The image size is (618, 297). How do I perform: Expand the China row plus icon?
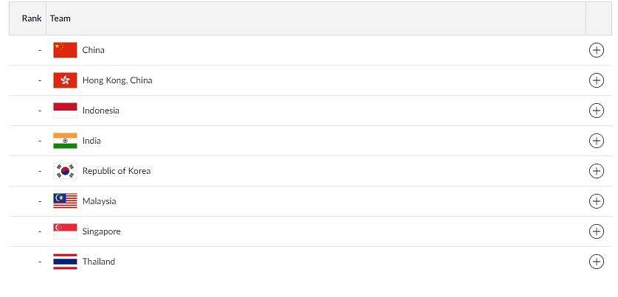[597, 50]
